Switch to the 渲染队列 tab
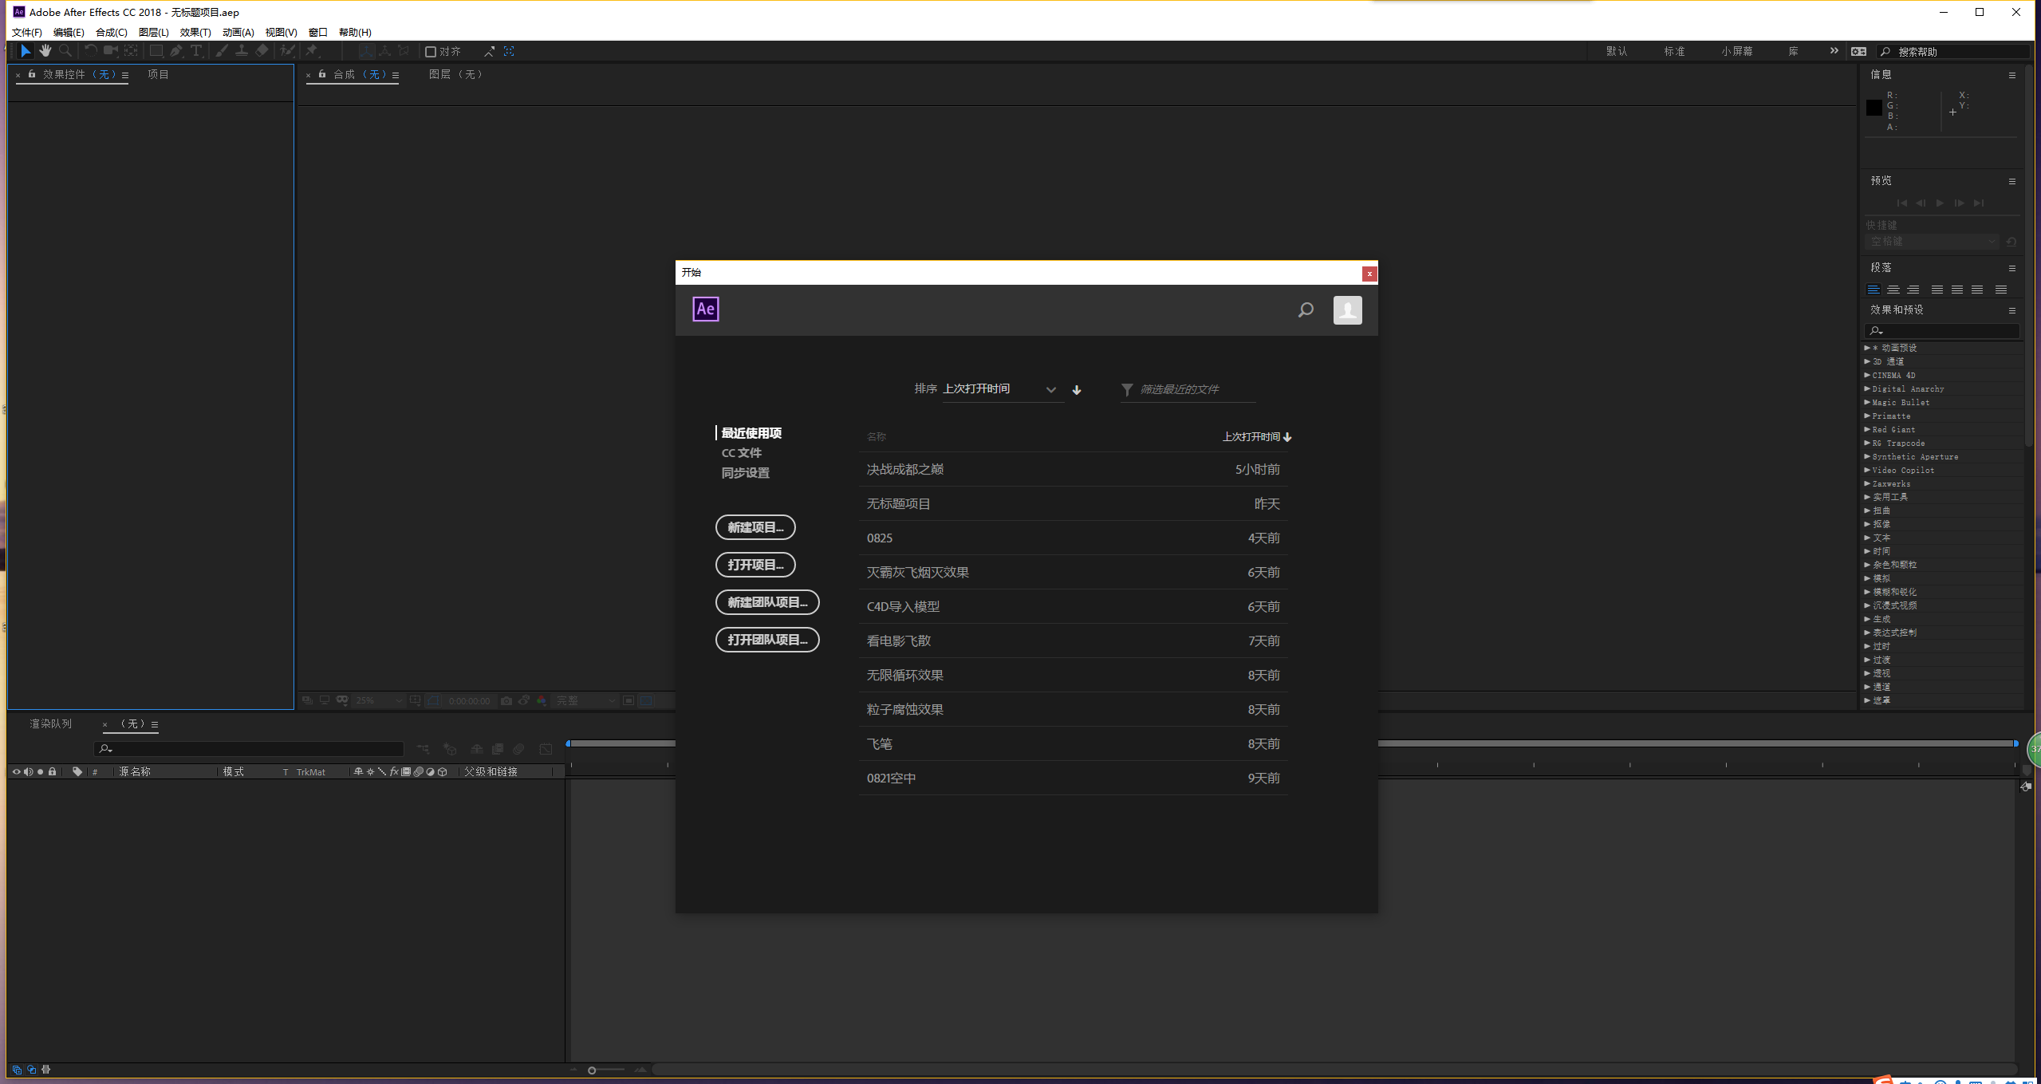This screenshot has width=2041, height=1084. [x=51, y=723]
